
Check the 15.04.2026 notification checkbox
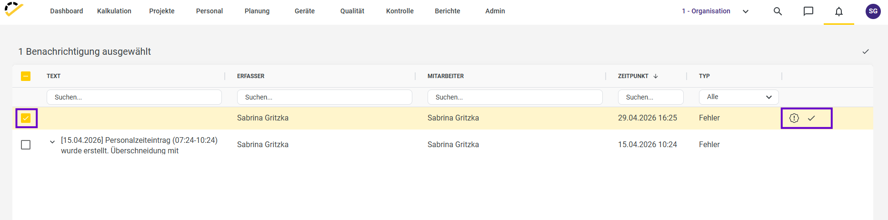tap(26, 145)
